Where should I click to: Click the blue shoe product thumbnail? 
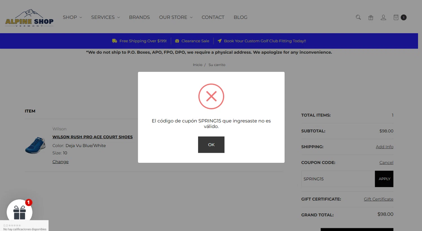point(35,145)
